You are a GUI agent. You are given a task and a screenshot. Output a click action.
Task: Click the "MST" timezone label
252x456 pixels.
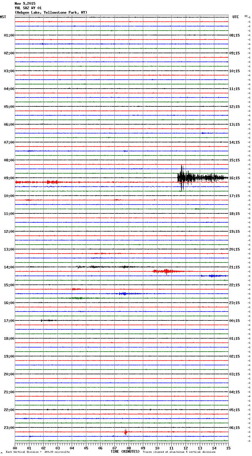pos(3,17)
